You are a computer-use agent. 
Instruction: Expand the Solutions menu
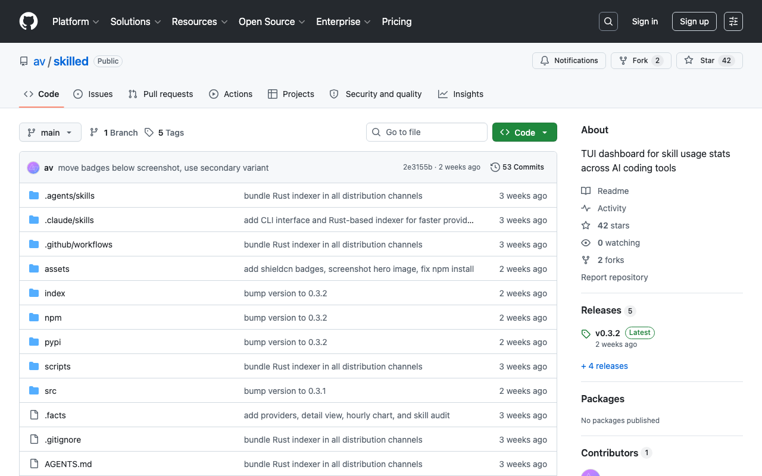click(x=136, y=21)
